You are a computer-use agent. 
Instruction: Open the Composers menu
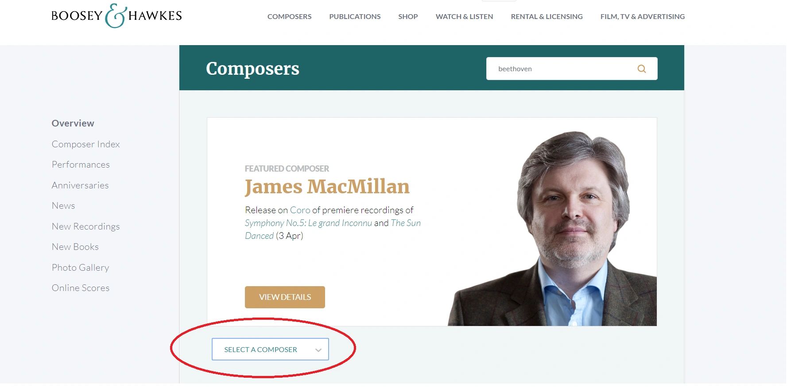point(289,16)
